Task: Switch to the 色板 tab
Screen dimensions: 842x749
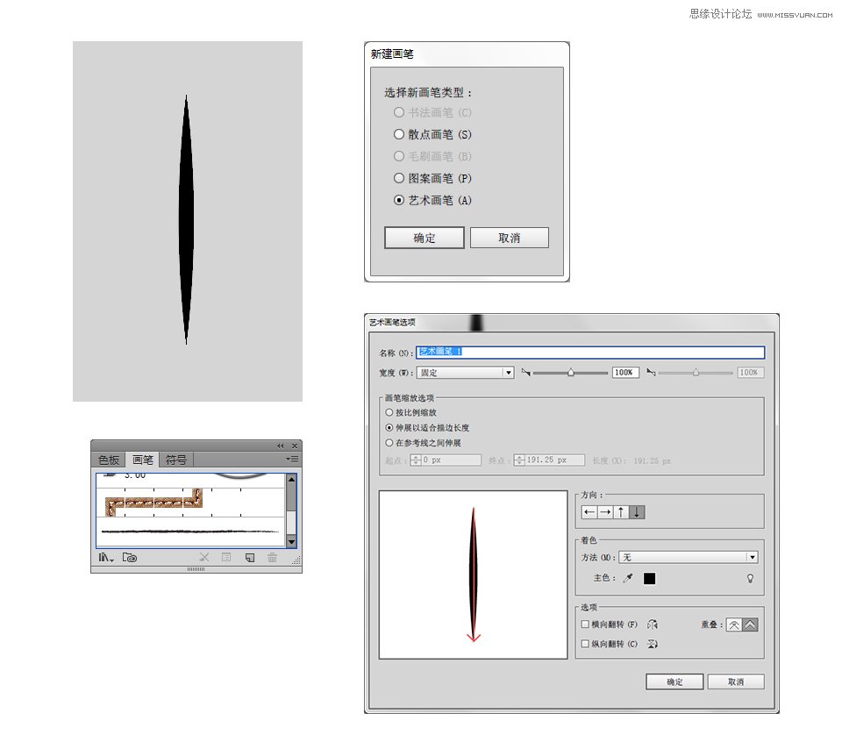Action: tap(109, 460)
